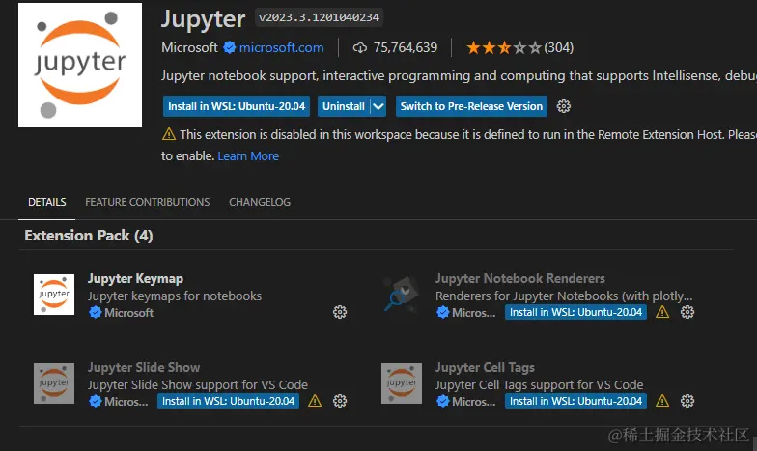The width and height of the screenshot is (757, 451).
Task: Click Jupyter Slide Show's verified publisher badge
Action: (95, 402)
